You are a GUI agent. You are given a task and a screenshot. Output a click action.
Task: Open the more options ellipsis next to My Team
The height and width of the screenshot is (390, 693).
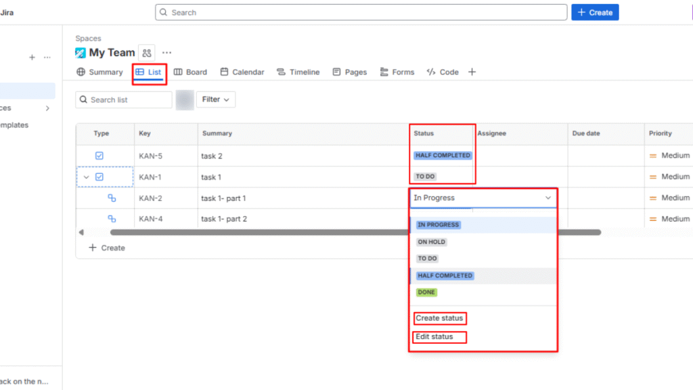166,52
